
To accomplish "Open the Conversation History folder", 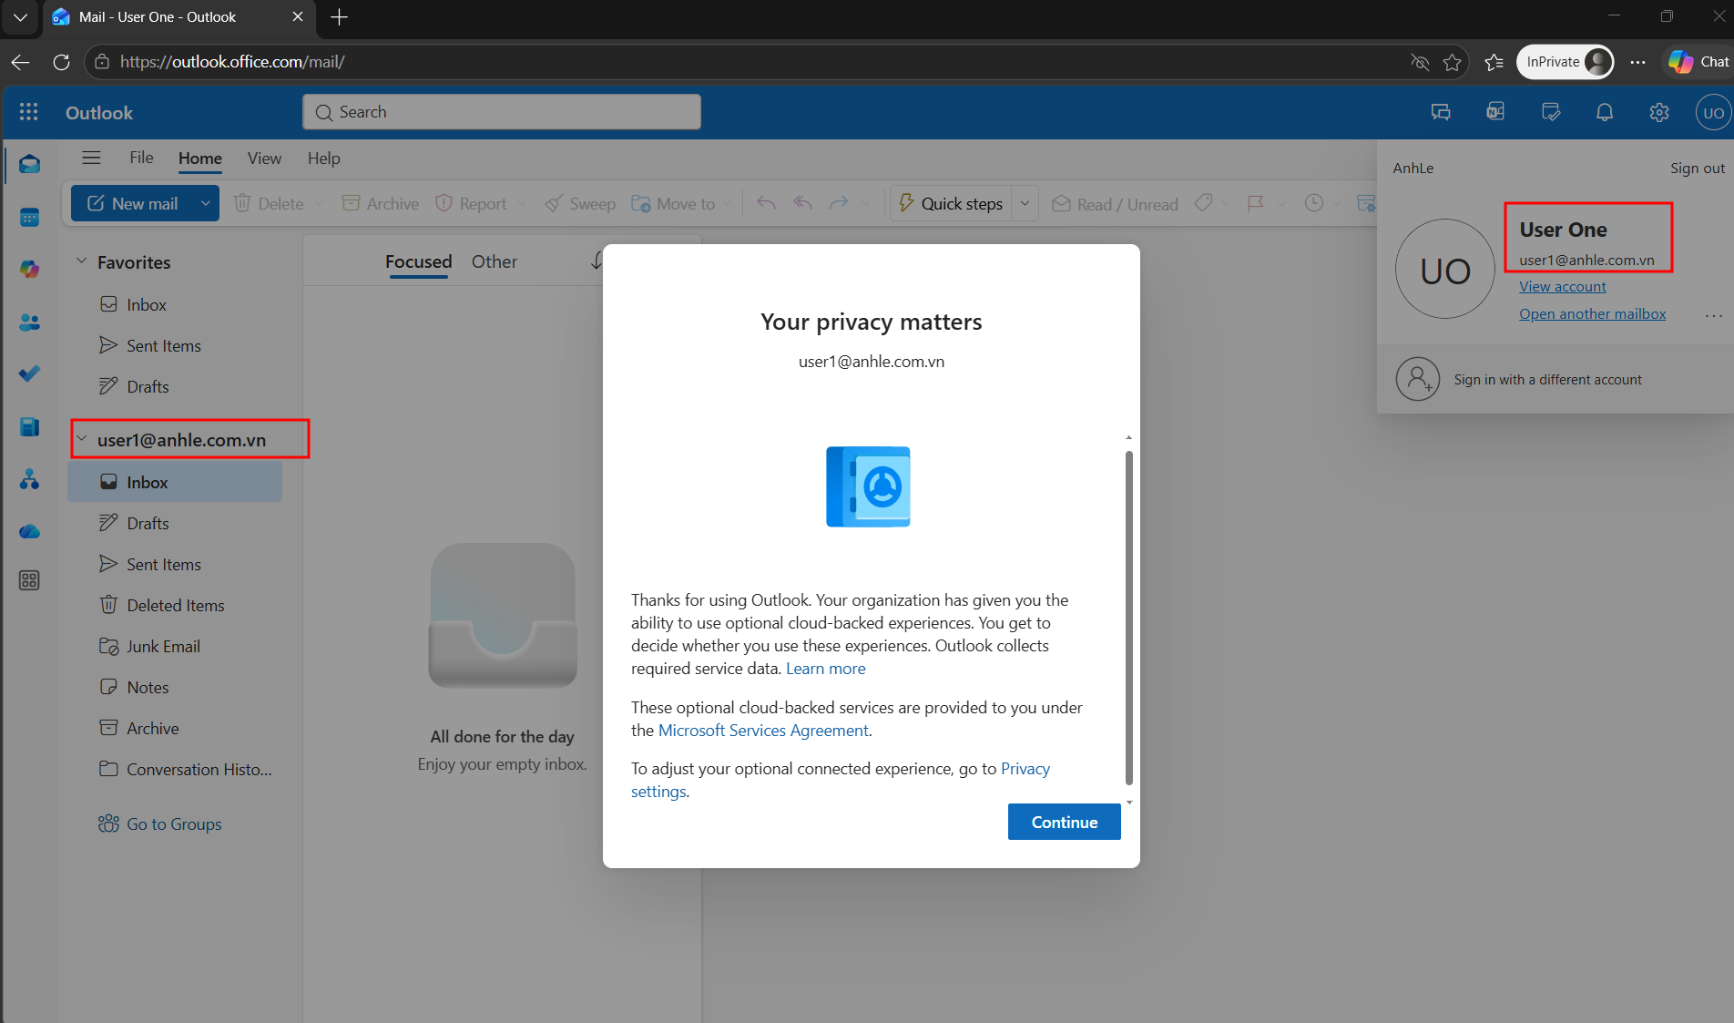I will [x=176, y=769].
